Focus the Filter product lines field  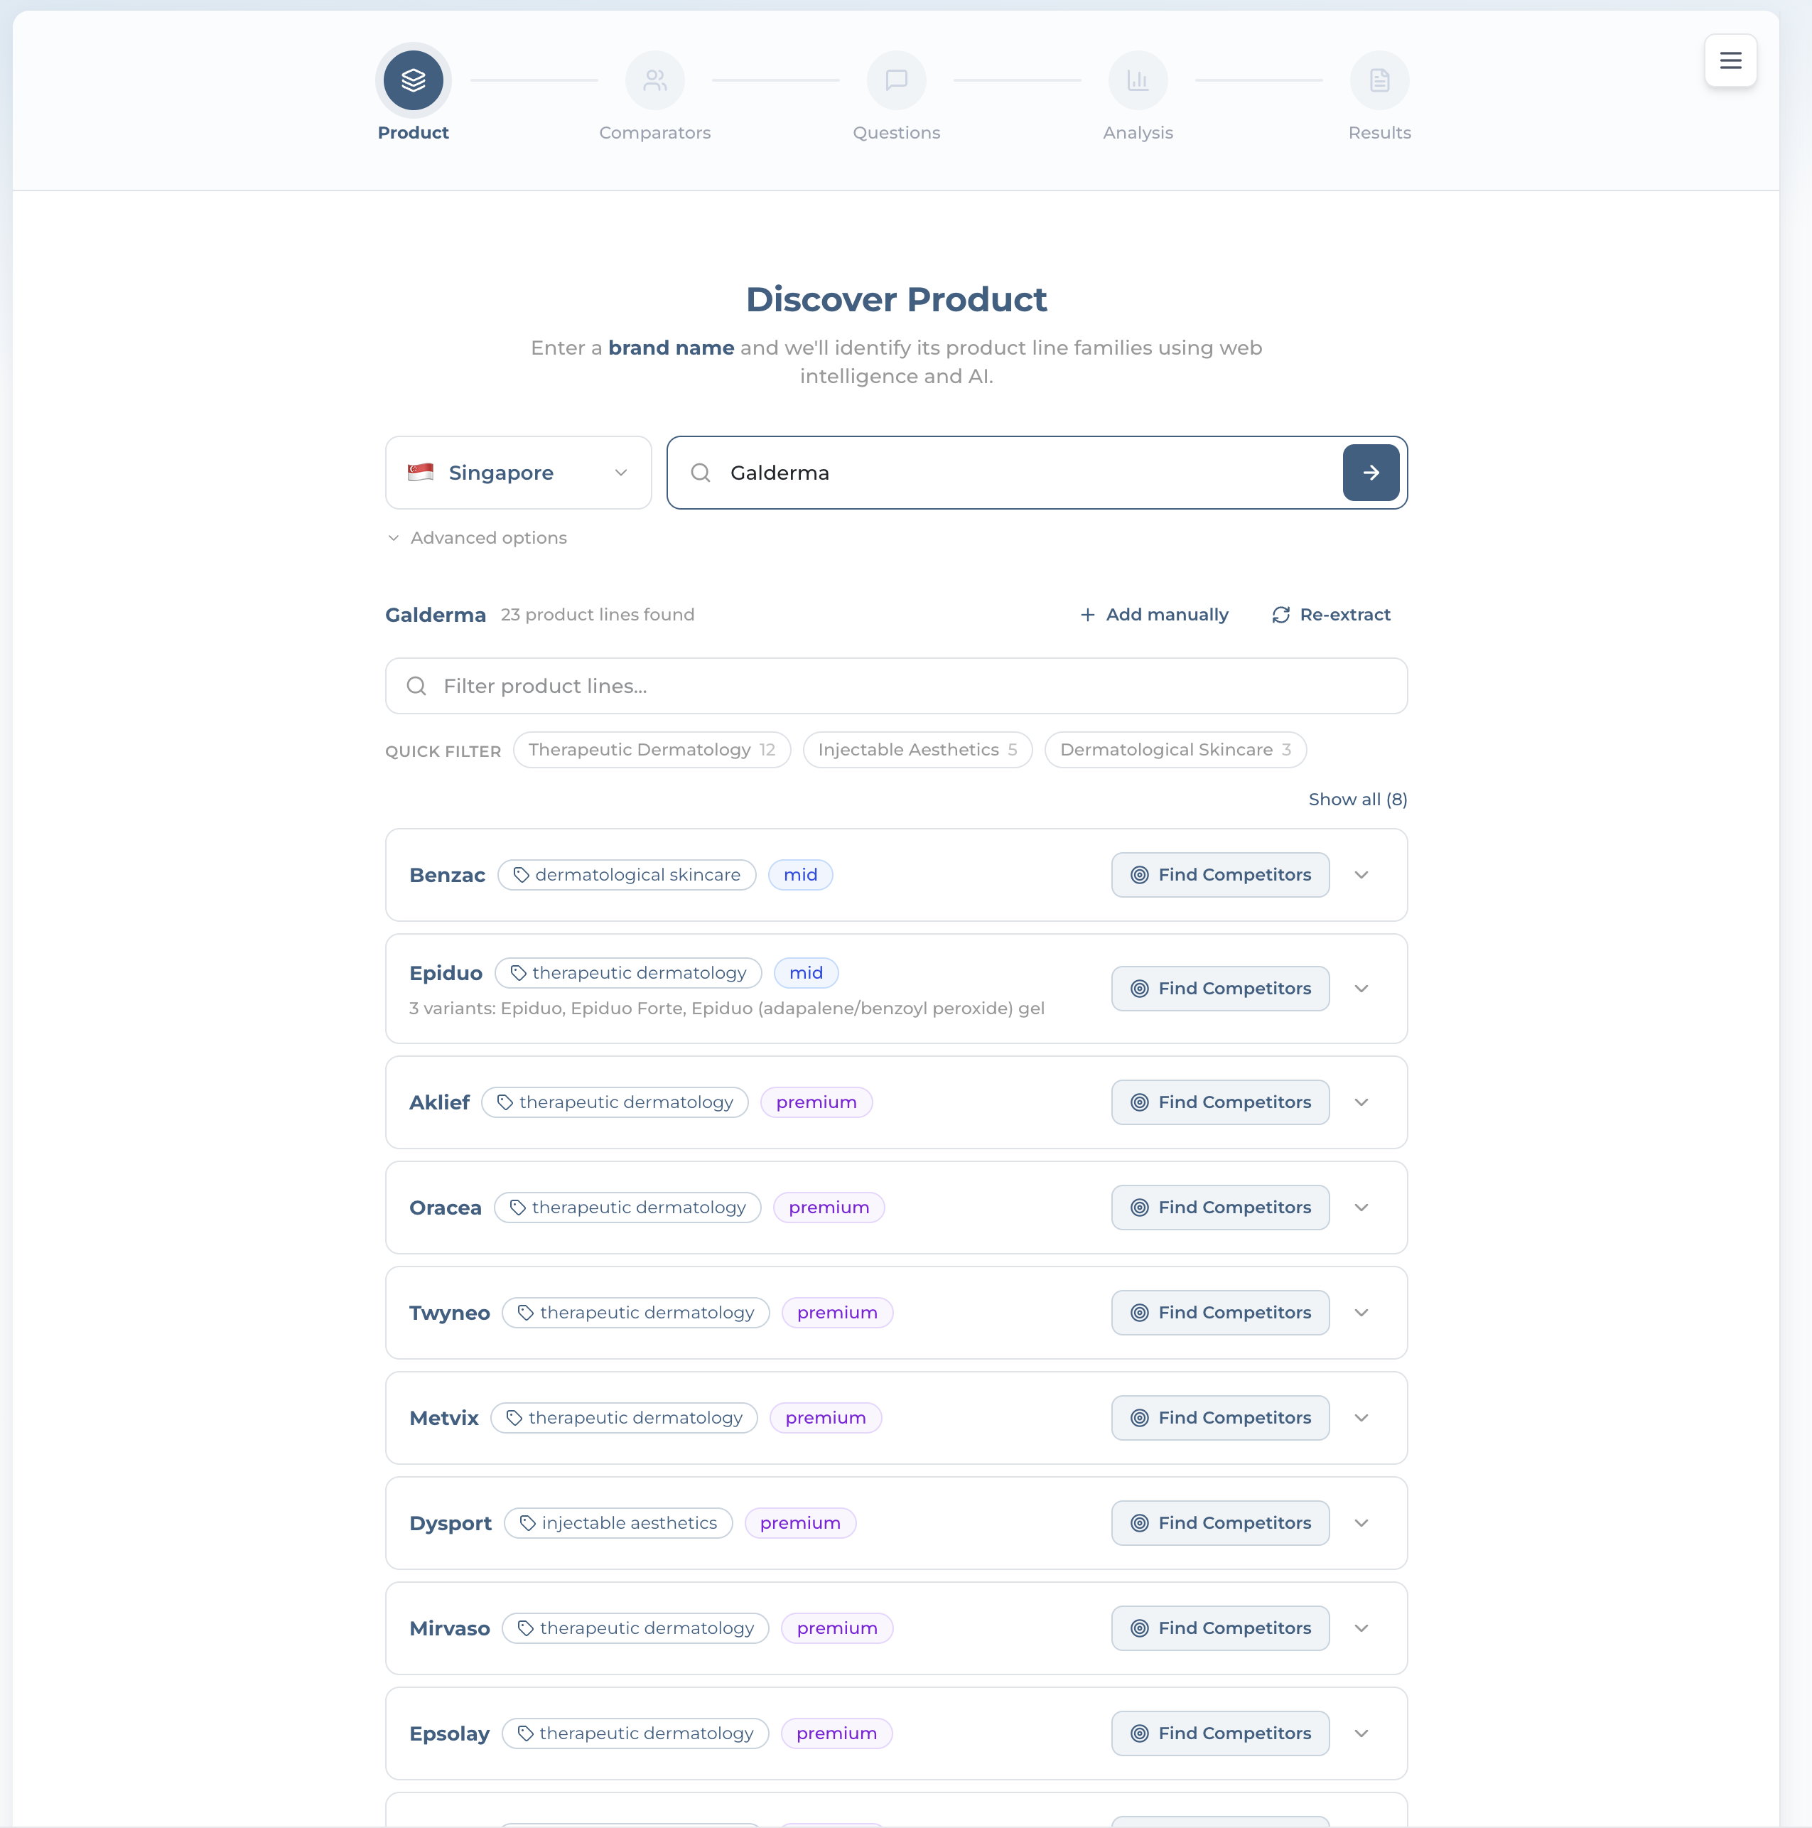click(896, 686)
